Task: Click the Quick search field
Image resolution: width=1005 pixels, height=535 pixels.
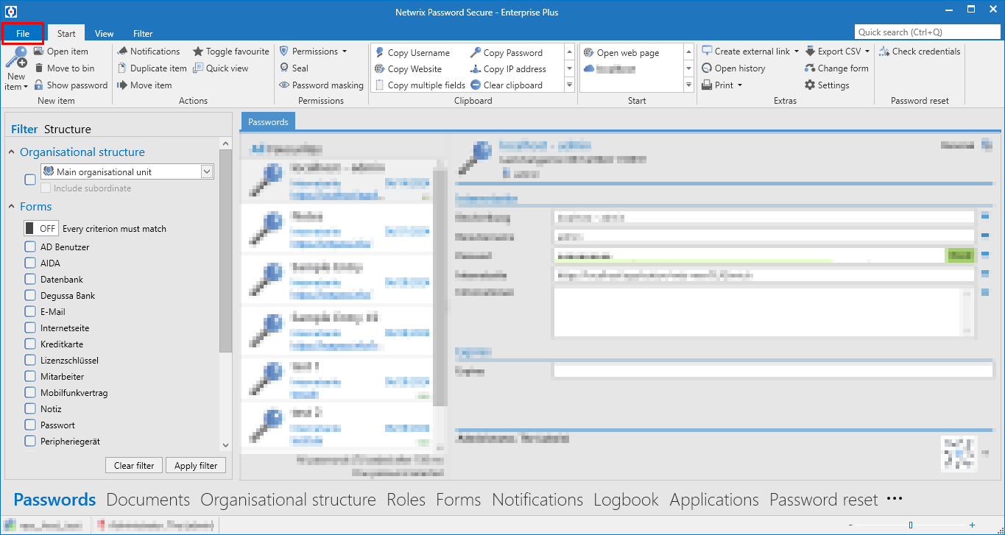Action: pos(928,32)
